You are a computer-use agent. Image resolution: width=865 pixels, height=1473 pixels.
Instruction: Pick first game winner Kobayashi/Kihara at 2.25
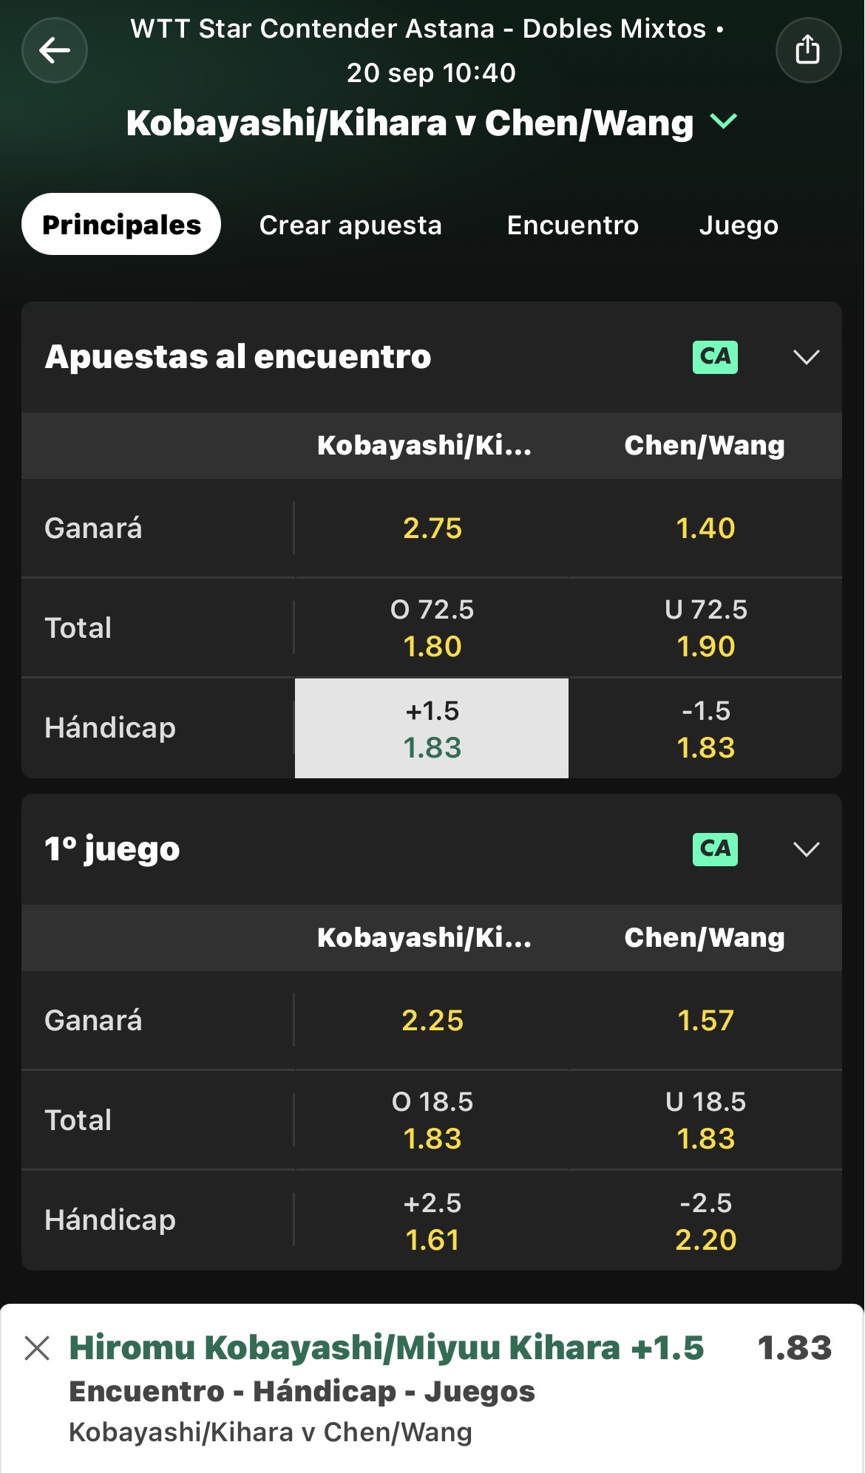tap(432, 1021)
